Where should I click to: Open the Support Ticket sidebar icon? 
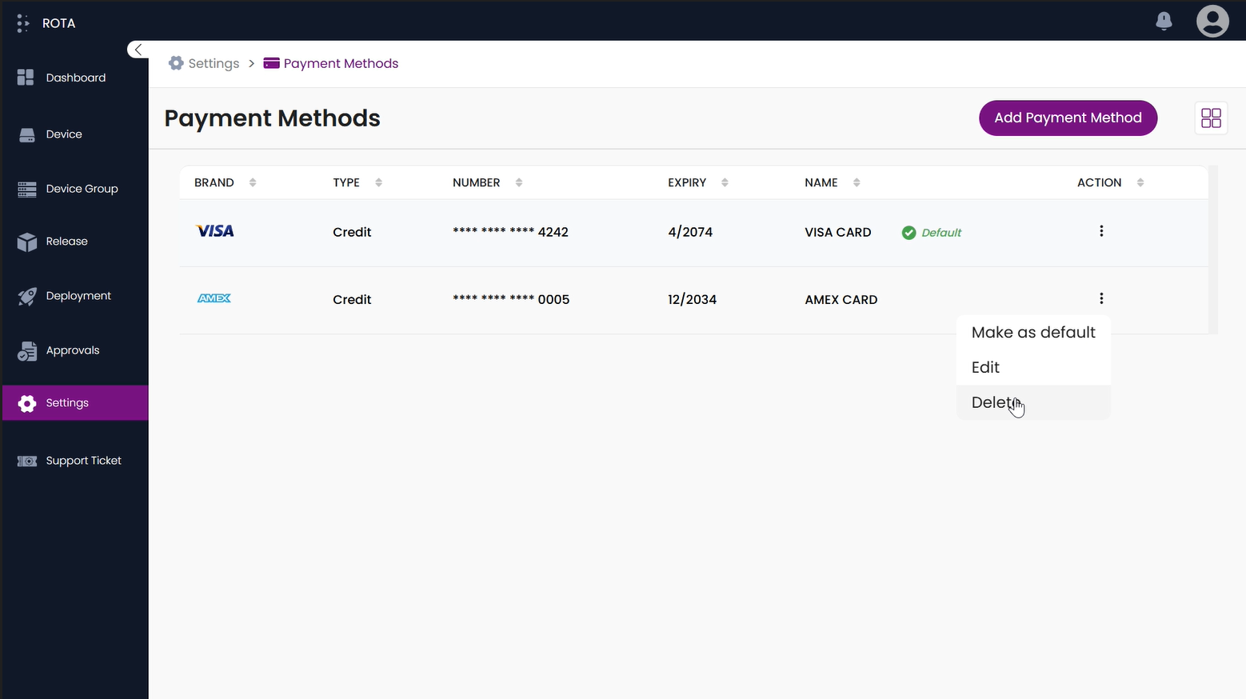[26, 460]
